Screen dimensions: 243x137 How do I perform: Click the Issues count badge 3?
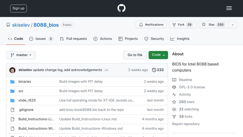tap(51, 39)
